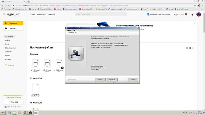This screenshot has width=205, height=115.
Task: Open the file explorer taskbar icon
Action: click(14, 113)
